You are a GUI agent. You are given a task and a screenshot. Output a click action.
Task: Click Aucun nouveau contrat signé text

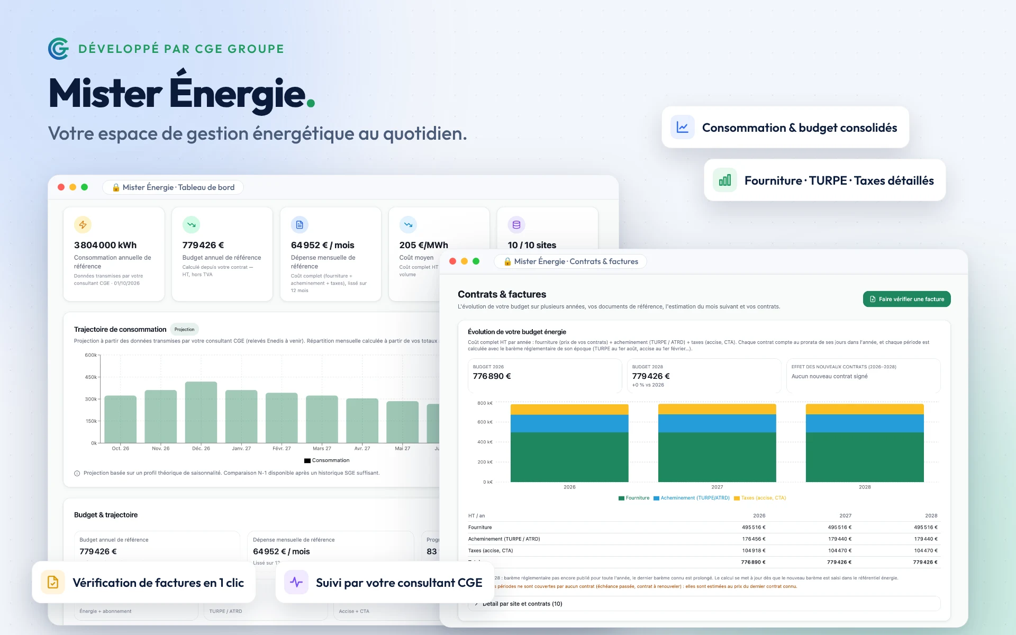(x=829, y=376)
